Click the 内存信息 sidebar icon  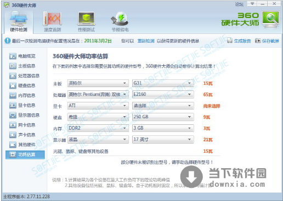tap(13, 95)
